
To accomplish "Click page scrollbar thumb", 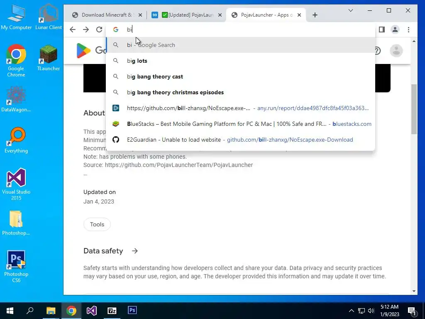I will 414,109.
